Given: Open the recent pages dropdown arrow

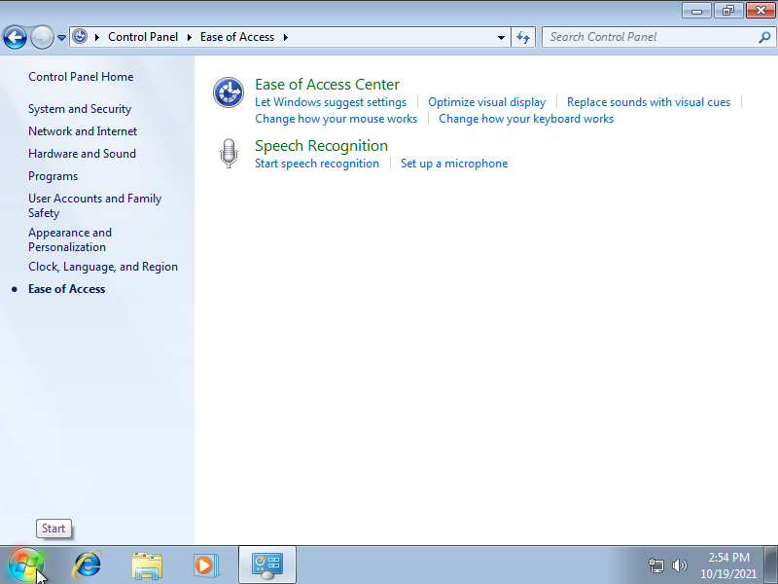Looking at the screenshot, I should (x=62, y=38).
